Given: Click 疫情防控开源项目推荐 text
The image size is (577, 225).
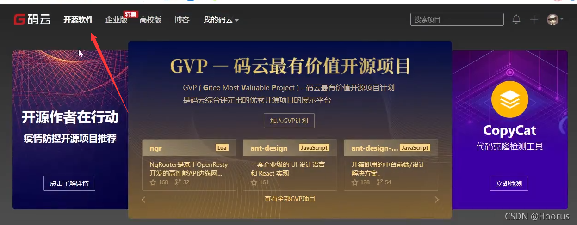Looking at the screenshot, I should pyautogui.click(x=70, y=138).
